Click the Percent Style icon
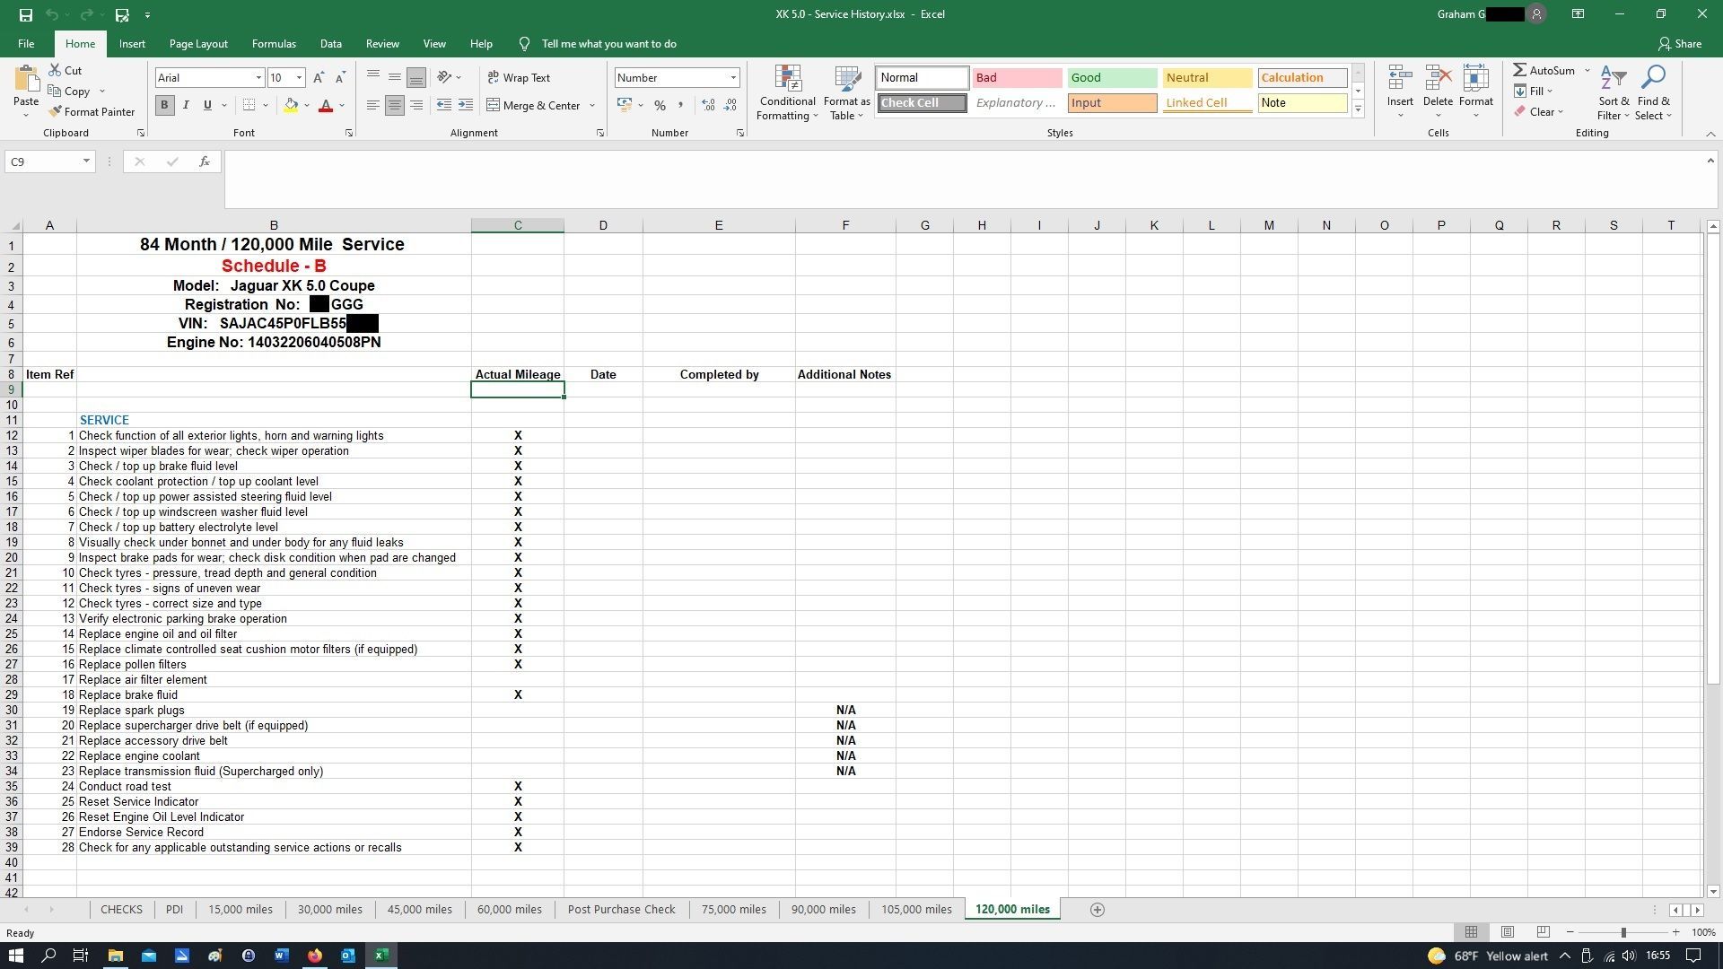Screen dimensions: 1723x969 click(660, 106)
